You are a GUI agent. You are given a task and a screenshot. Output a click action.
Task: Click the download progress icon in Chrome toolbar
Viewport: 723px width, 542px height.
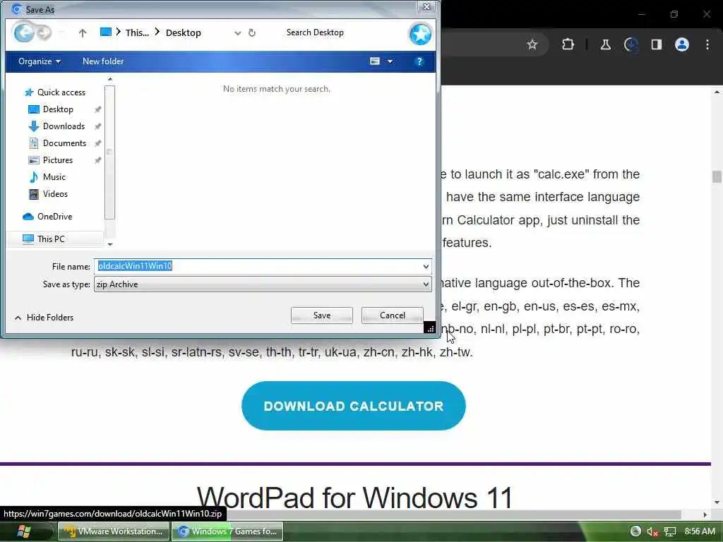pyautogui.click(x=631, y=44)
